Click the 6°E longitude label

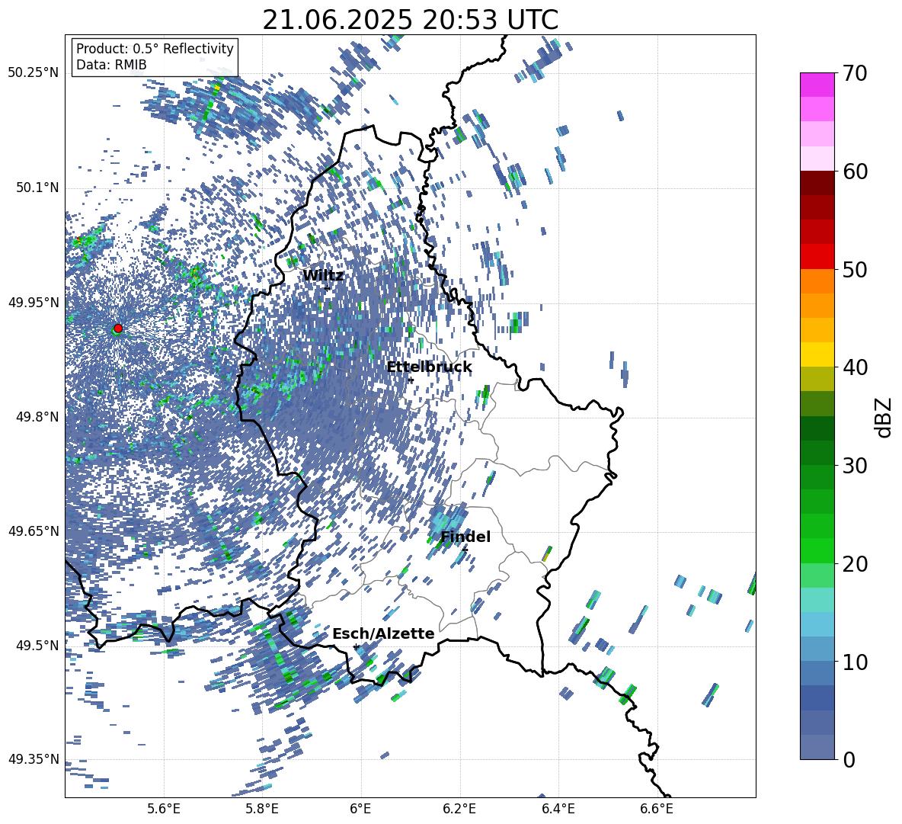360,809
